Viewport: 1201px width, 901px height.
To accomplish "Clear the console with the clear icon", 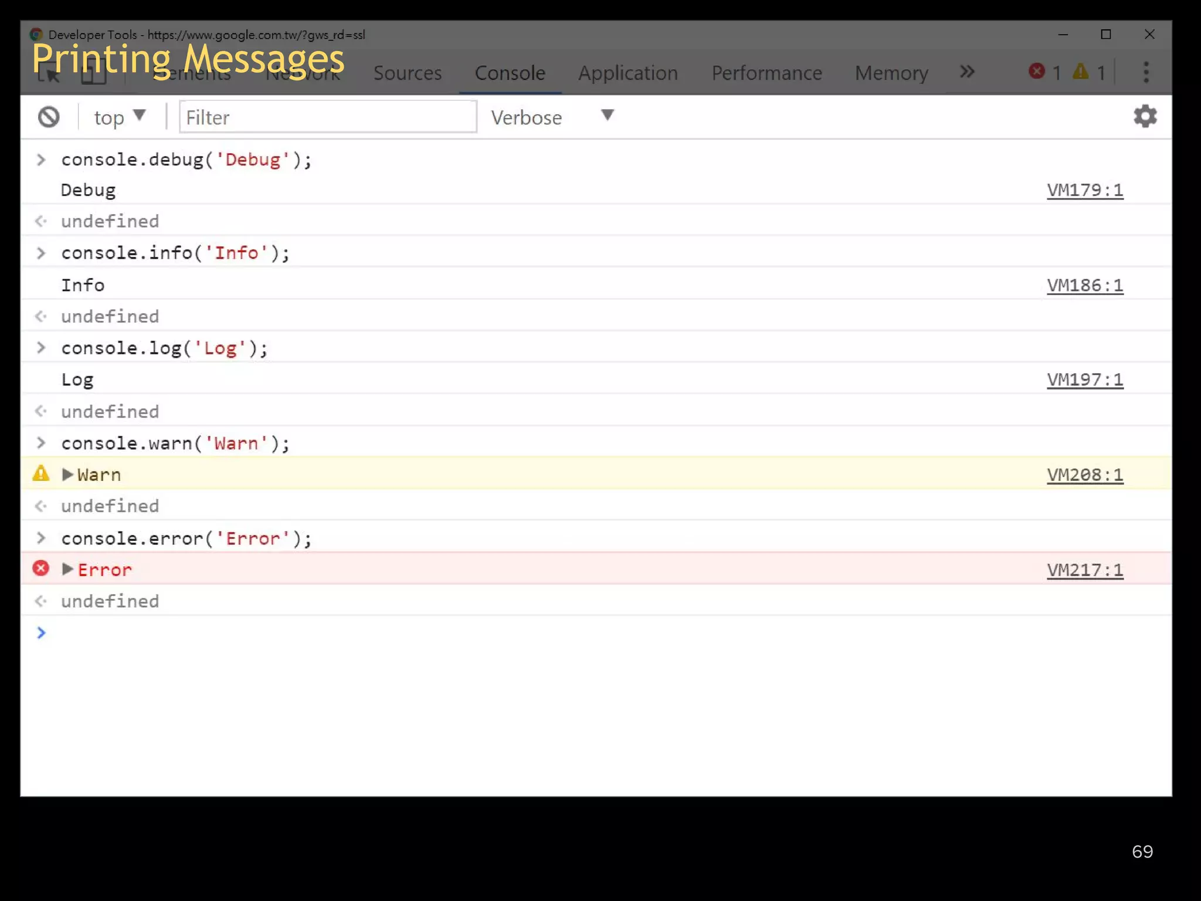I will (49, 117).
